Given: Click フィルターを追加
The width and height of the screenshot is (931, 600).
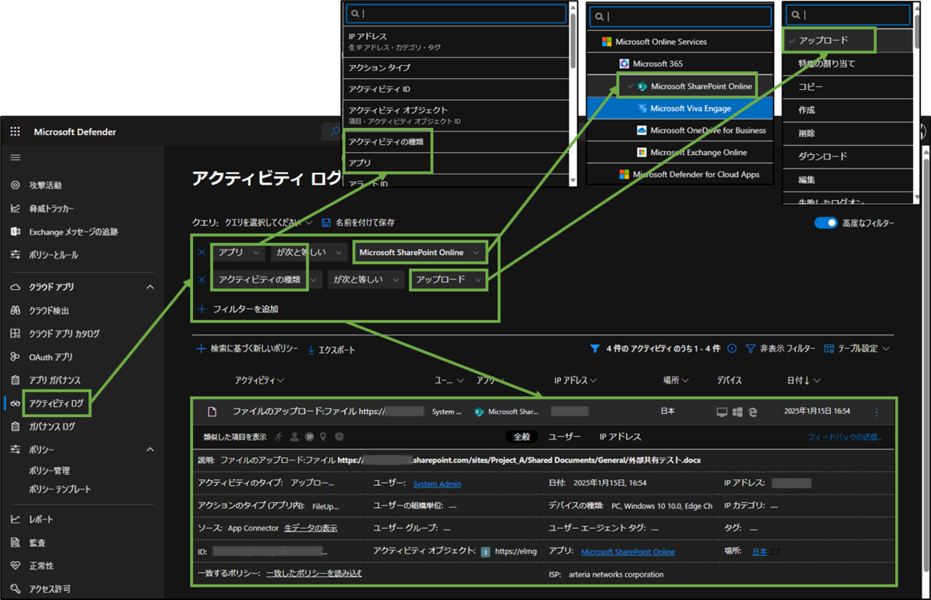Looking at the screenshot, I should 238,309.
